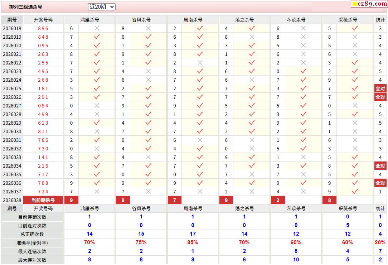The height and width of the screenshot is (265, 388).
Task: Click the red 全对 badge in row 2026025
Action: click(380, 88)
